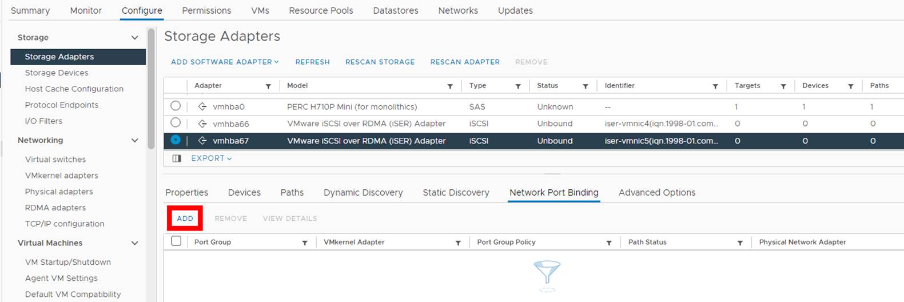The image size is (904, 302).
Task: Click the column chooser icon beside Export
Action: point(177,158)
